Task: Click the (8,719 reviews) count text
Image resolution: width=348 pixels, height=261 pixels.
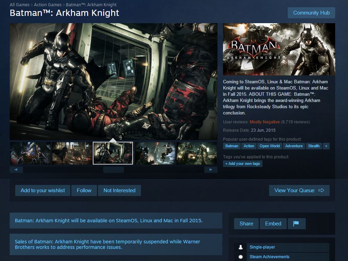Action: 295,122
